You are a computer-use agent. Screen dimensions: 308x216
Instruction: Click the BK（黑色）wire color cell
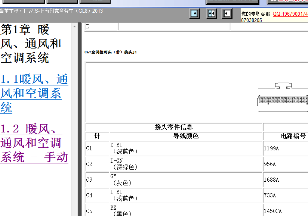[x=186, y=210]
